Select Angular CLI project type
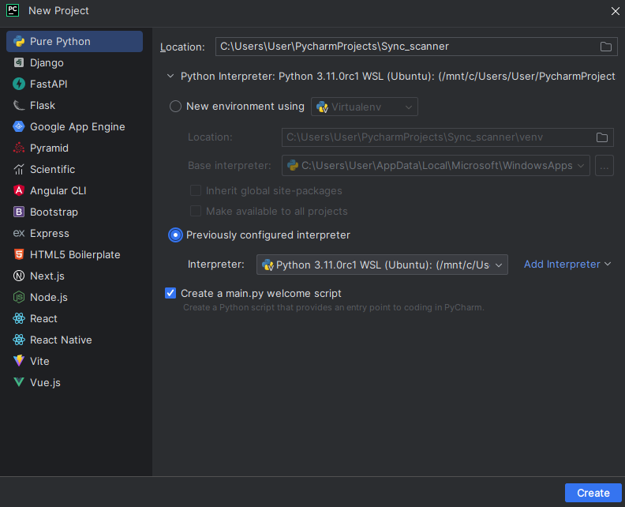The width and height of the screenshot is (625, 507). click(x=74, y=190)
